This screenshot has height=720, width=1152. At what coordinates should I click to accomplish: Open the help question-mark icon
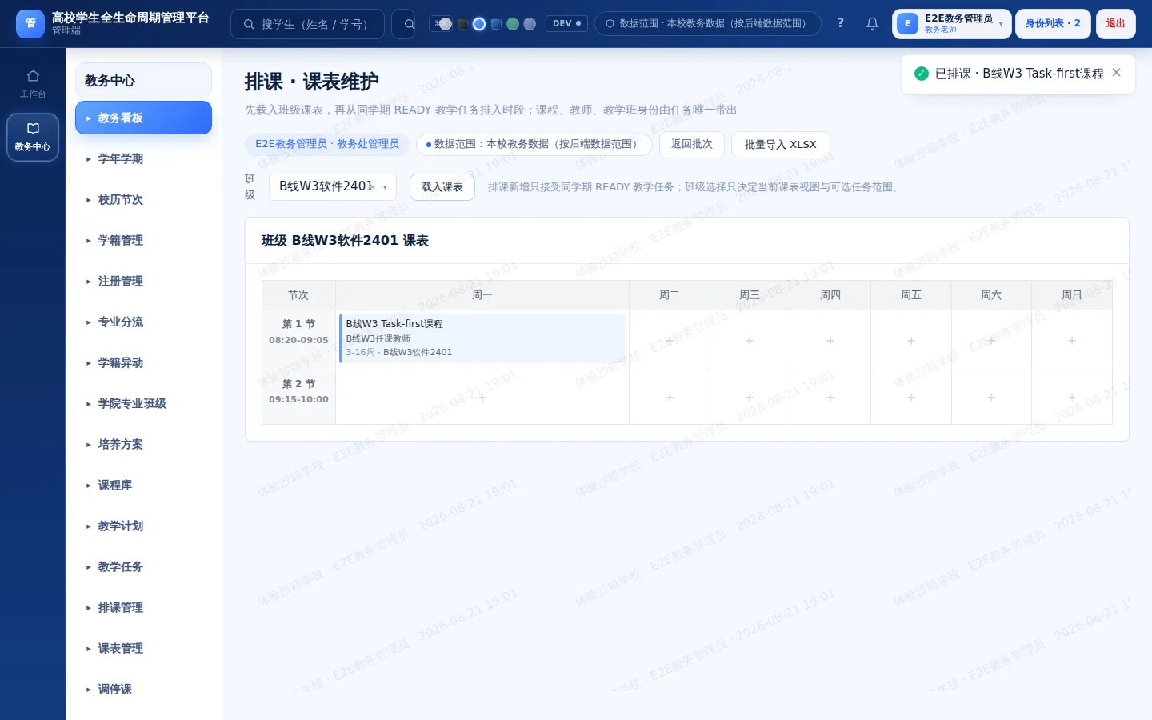click(x=840, y=23)
